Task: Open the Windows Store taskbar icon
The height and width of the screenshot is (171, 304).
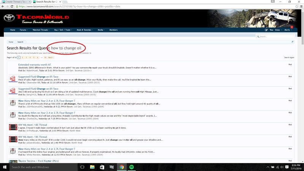Action: pos(102,167)
